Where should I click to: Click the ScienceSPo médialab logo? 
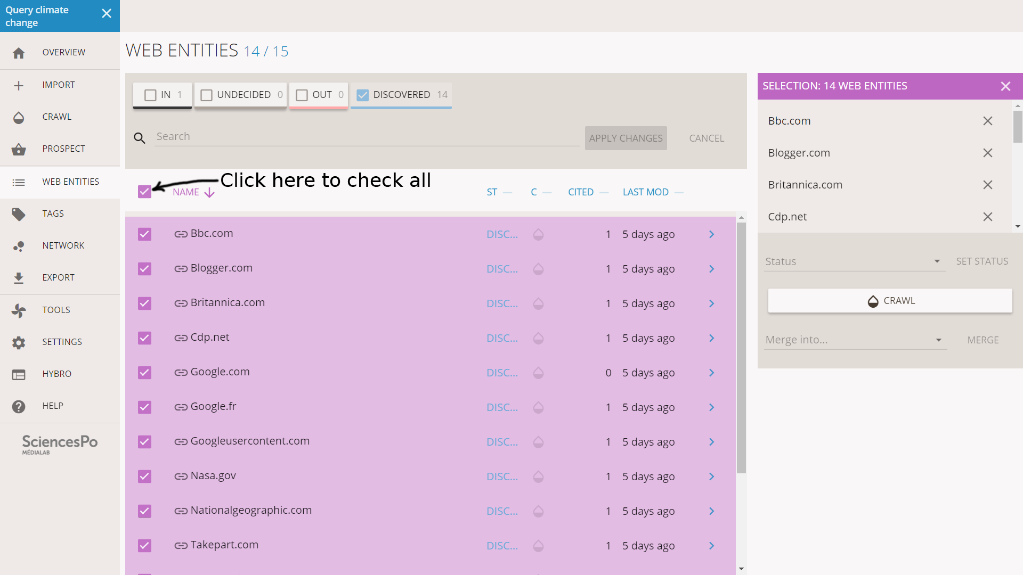tap(60, 445)
